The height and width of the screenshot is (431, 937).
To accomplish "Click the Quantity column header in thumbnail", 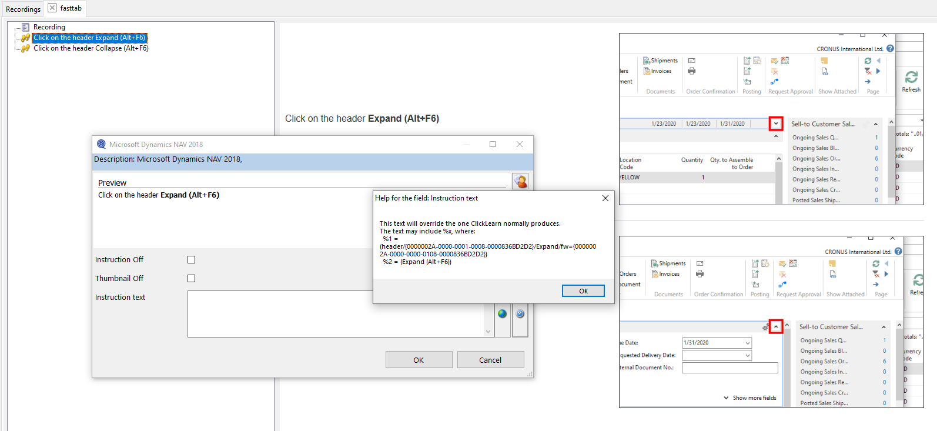I will point(692,160).
